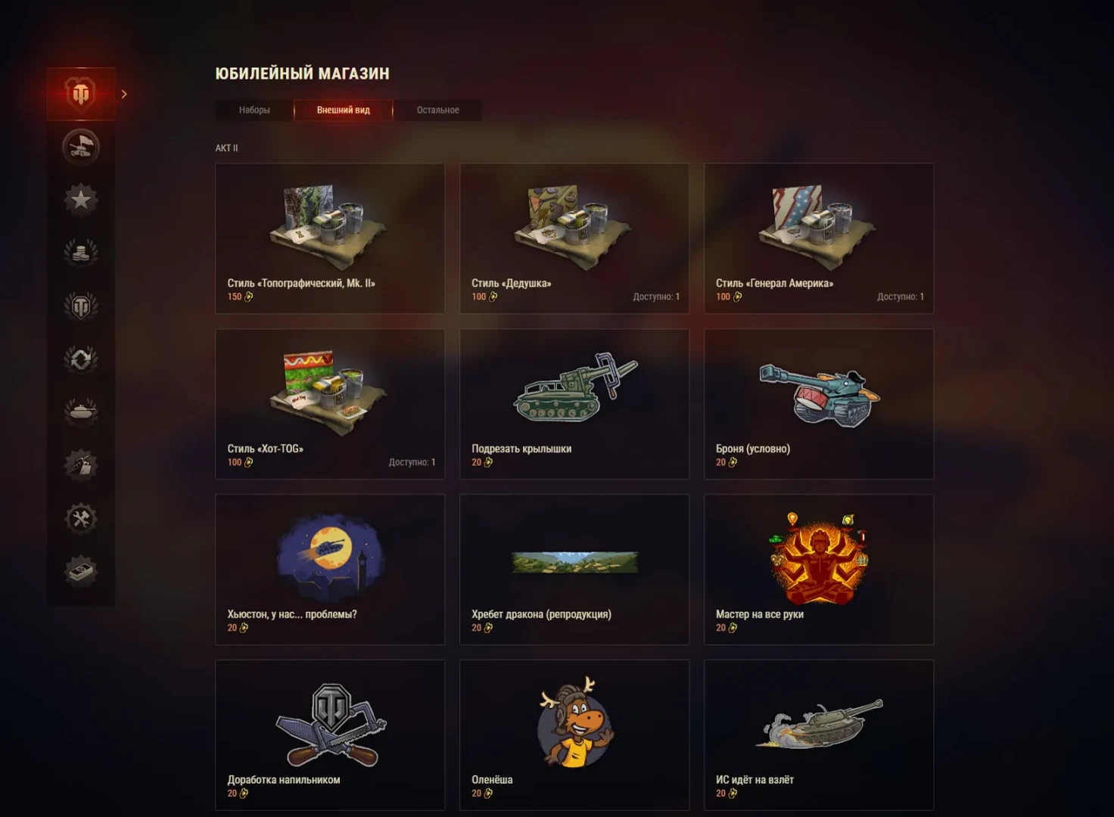Open the Стиль «Дедушка» item card
Screen dimensions: 1114x817
[574, 238]
